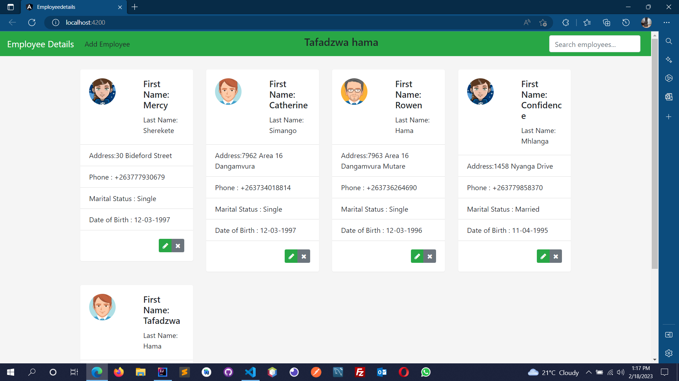Click the browser refresh icon
Screen dimensions: 679x381
tap(32, 23)
